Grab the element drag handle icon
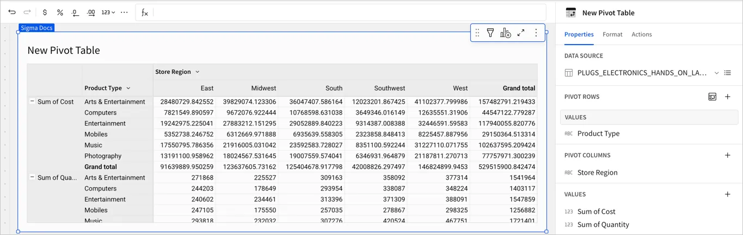The image size is (743, 235). point(477,33)
